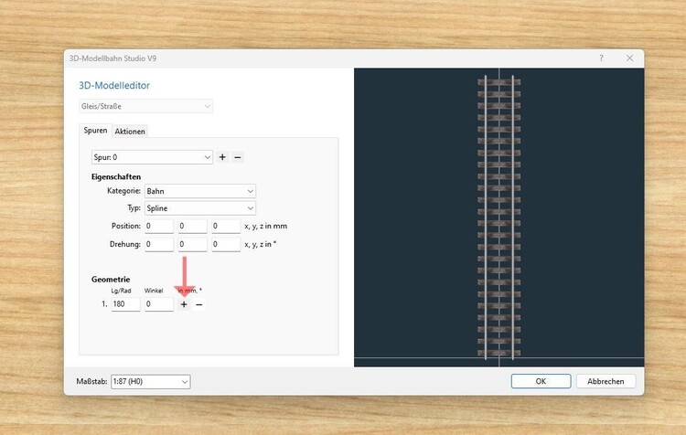This screenshot has height=435, width=686.
Task: Open the Kategorie dropdown showing Bahn
Action: 200,191
